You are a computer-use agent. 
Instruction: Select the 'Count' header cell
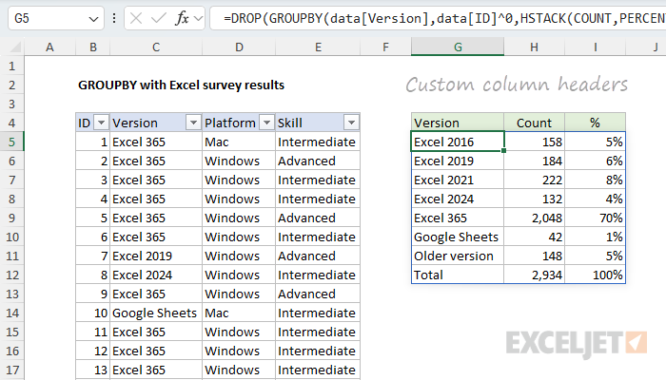click(x=535, y=123)
